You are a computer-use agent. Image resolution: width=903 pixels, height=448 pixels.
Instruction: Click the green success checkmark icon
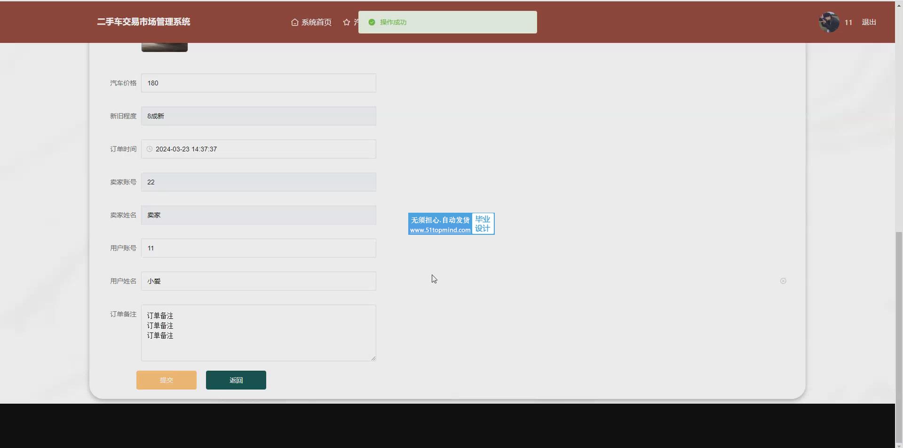click(372, 22)
